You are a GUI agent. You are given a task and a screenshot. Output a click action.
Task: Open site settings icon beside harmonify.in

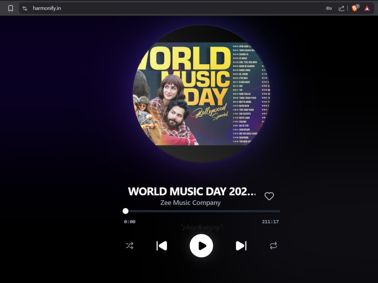(25, 8)
